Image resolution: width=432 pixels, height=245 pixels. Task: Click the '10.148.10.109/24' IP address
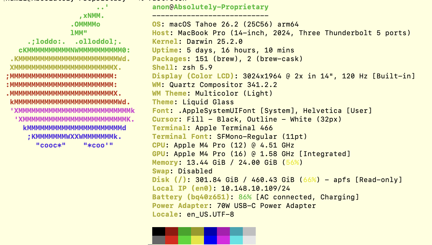255,189
